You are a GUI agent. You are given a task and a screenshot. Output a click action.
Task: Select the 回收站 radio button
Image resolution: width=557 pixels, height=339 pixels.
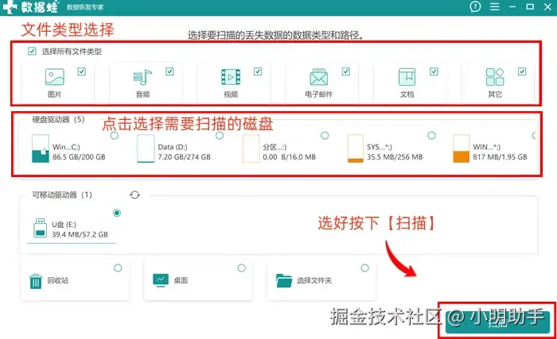(x=118, y=268)
